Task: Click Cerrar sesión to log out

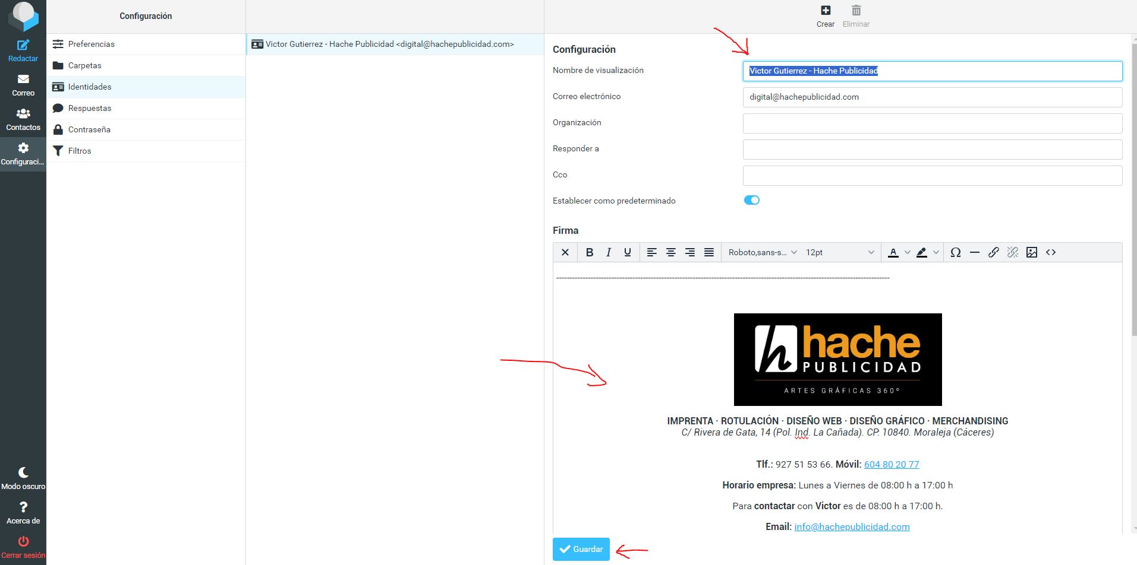Action: [x=23, y=547]
